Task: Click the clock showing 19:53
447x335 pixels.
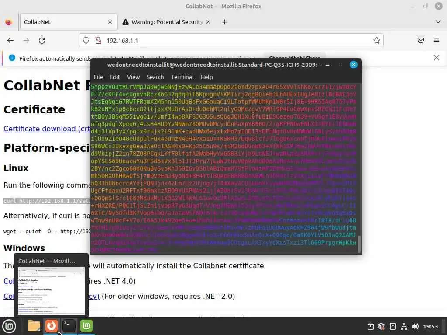Action: [430, 326]
